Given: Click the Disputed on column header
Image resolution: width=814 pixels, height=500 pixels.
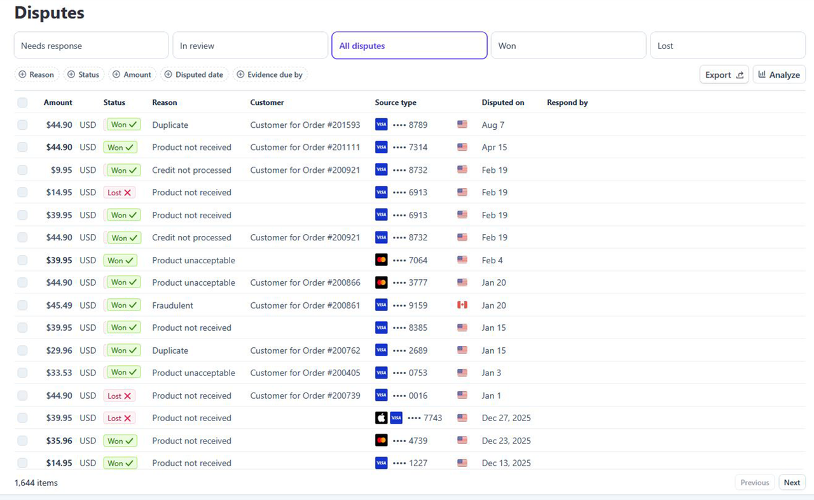Looking at the screenshot, I should pyautogui.click(x=503, y=102).
